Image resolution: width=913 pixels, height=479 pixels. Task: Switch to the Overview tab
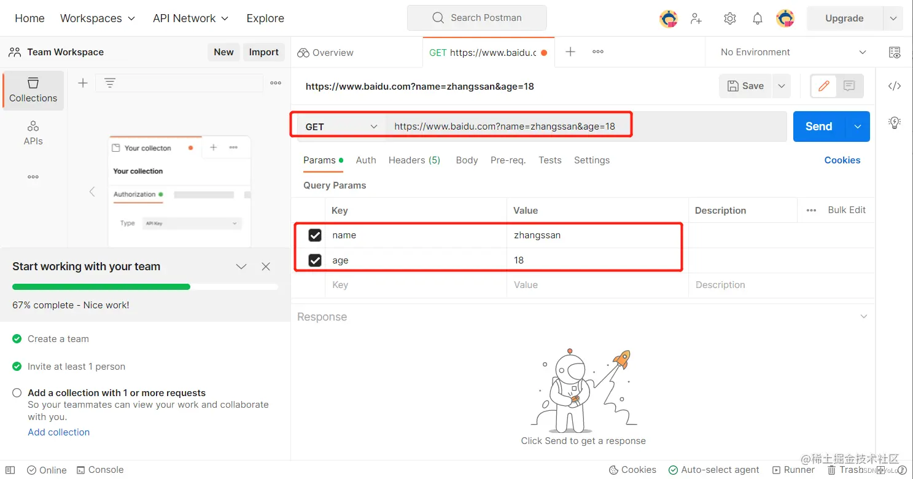(325, 52)
